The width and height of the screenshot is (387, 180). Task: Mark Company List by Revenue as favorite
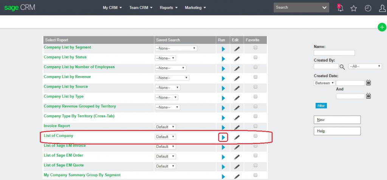point(255,77)
